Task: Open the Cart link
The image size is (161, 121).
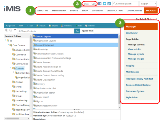Action: 93,4
